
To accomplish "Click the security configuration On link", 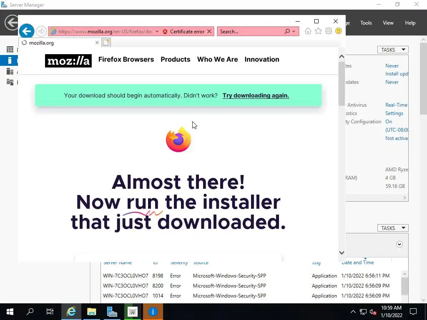I will 389,122.
